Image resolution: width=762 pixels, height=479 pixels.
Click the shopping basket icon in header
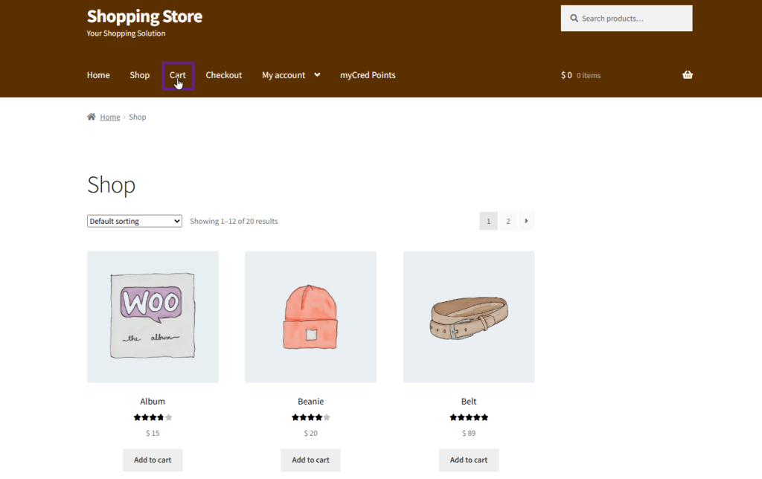point(687,75)
